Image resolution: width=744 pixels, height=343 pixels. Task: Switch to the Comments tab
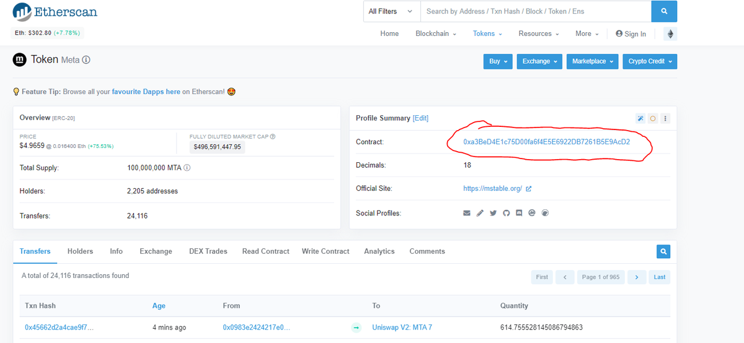[x=427, y=251]
